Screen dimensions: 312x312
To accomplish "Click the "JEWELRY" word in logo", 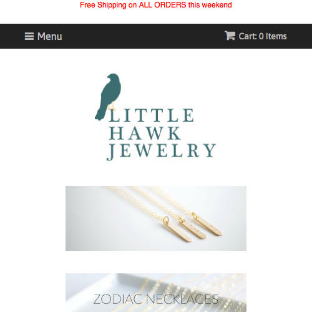I will (161, 151).
